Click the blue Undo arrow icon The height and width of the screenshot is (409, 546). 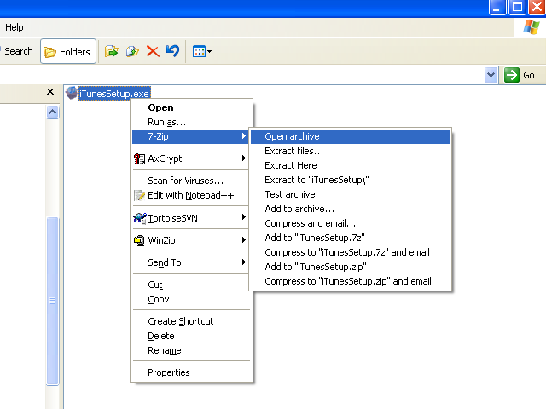pos(173,52)
